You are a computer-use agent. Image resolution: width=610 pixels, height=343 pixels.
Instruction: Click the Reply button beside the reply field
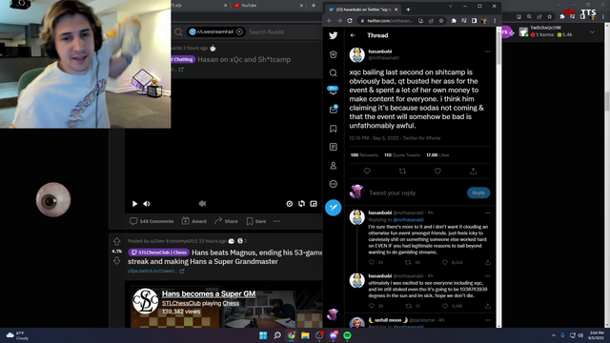478,192
